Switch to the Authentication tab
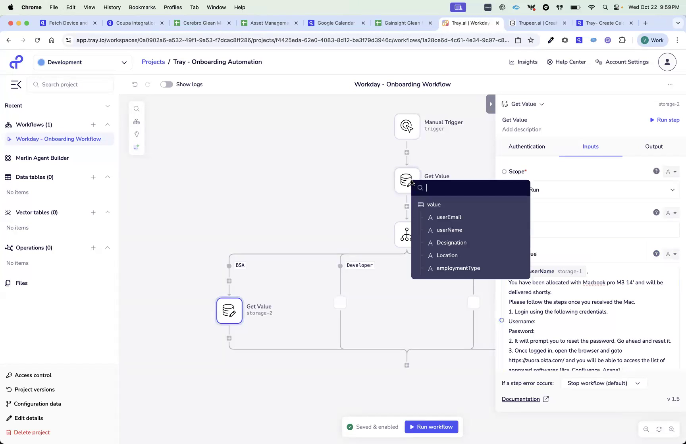Image resolution: width=686 pixels, height=444 pixels. pos(527,146)
